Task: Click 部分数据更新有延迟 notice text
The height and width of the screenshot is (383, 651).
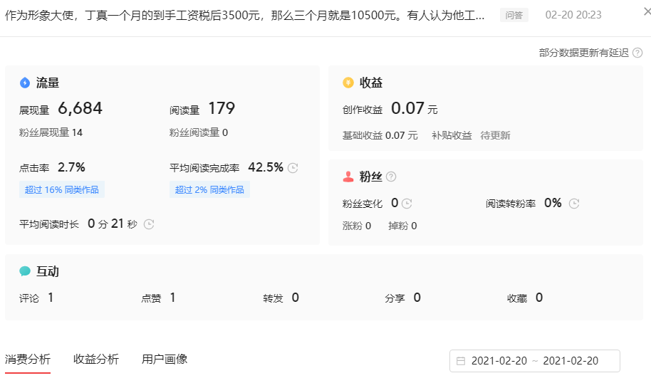Action: pos(584,53)
